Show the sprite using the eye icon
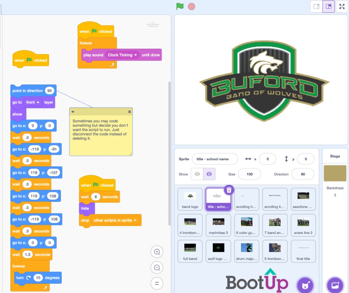This screenshot has width=349, height=293. pos(197,174)
